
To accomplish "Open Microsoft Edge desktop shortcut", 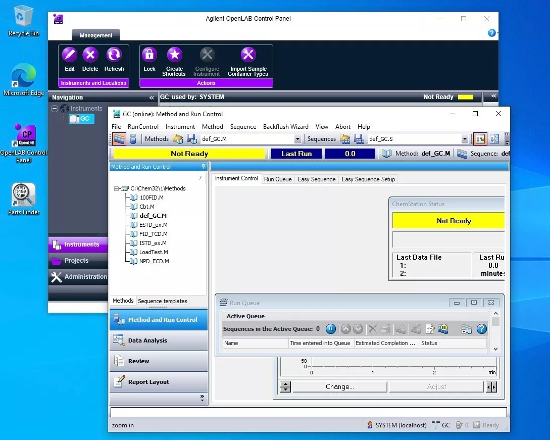I will click(x=24, y=80).
